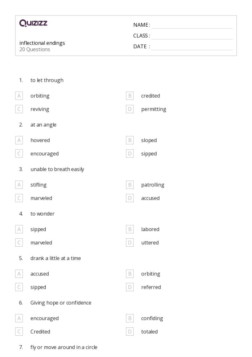Screen dimensions: 252x357
Task: Click the Quizizz logo
Action: click(33, 24)
